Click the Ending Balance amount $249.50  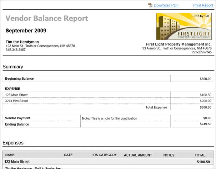[205, 125]
